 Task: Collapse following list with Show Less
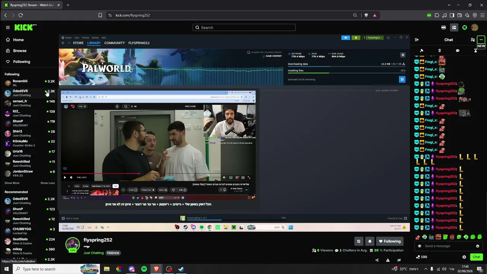click(x=48, y=183)
